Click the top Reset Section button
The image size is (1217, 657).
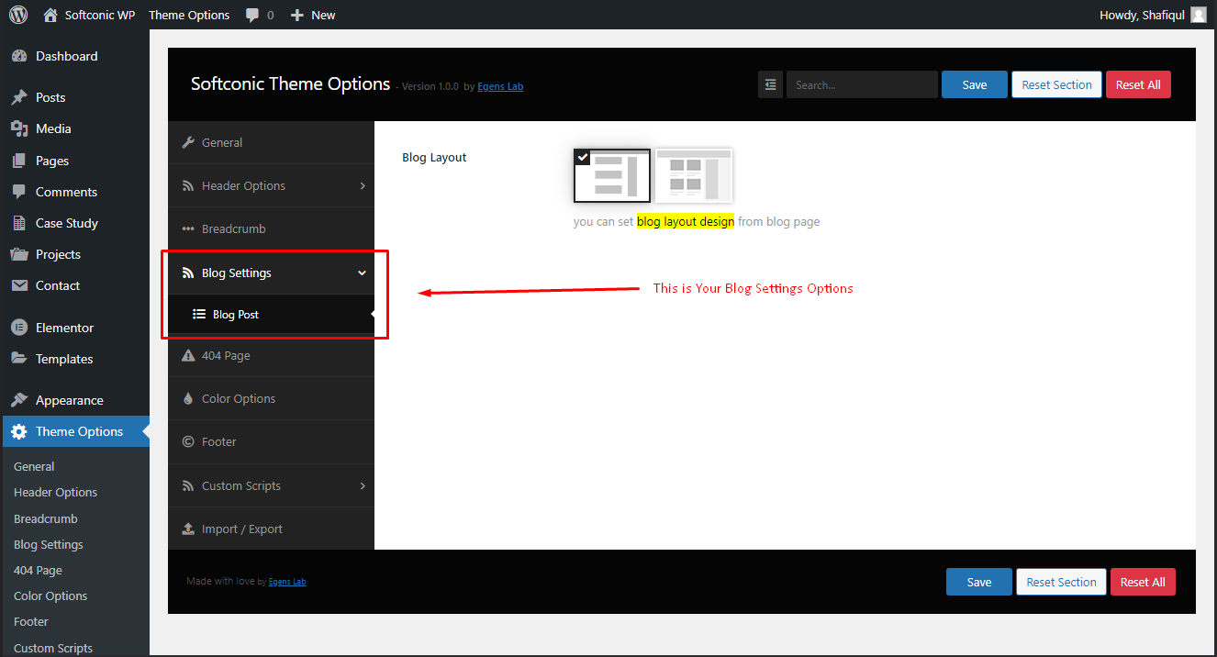point(1056,84)
